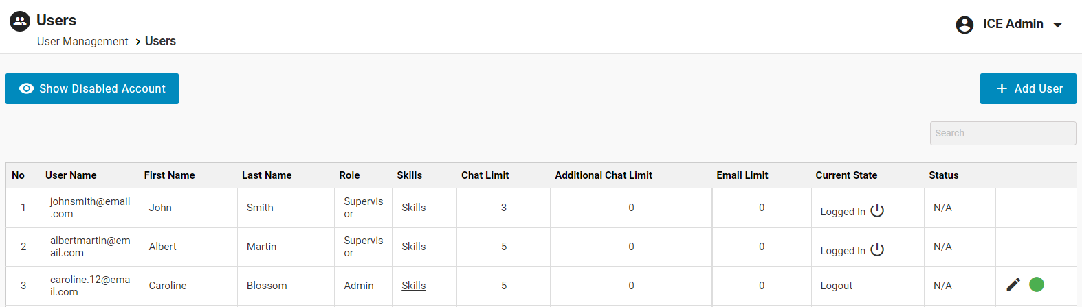Click the Users group icon in header

20,21
